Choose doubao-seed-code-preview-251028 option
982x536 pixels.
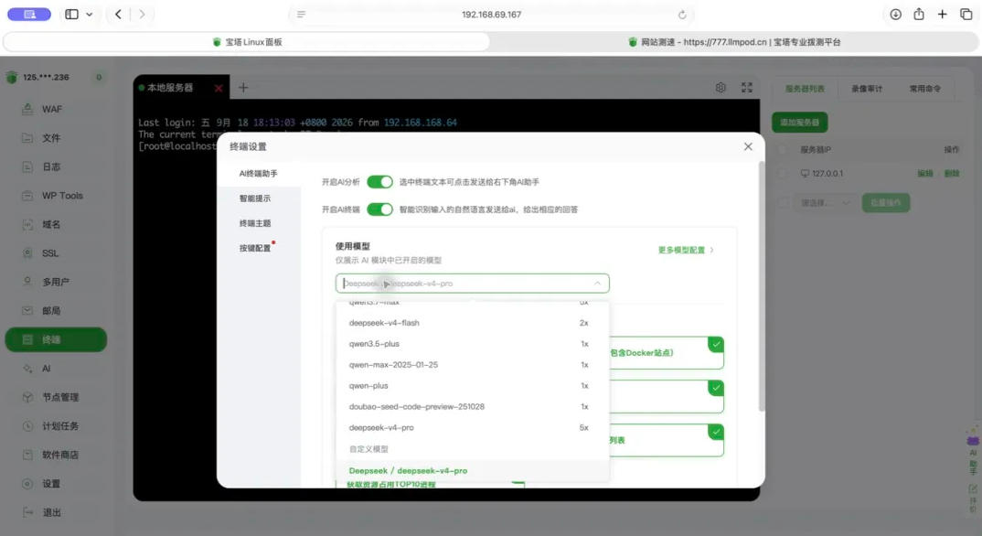(472, 406)
